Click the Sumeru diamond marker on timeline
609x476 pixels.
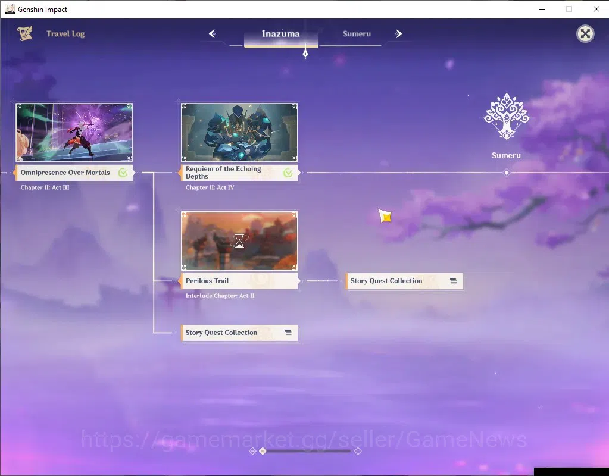tap(507, 173)
